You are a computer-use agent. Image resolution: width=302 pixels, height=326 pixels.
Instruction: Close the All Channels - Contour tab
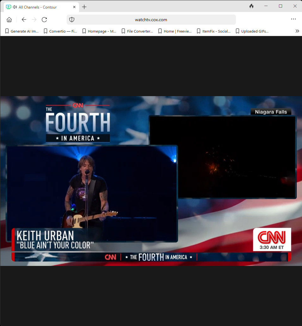74,7
